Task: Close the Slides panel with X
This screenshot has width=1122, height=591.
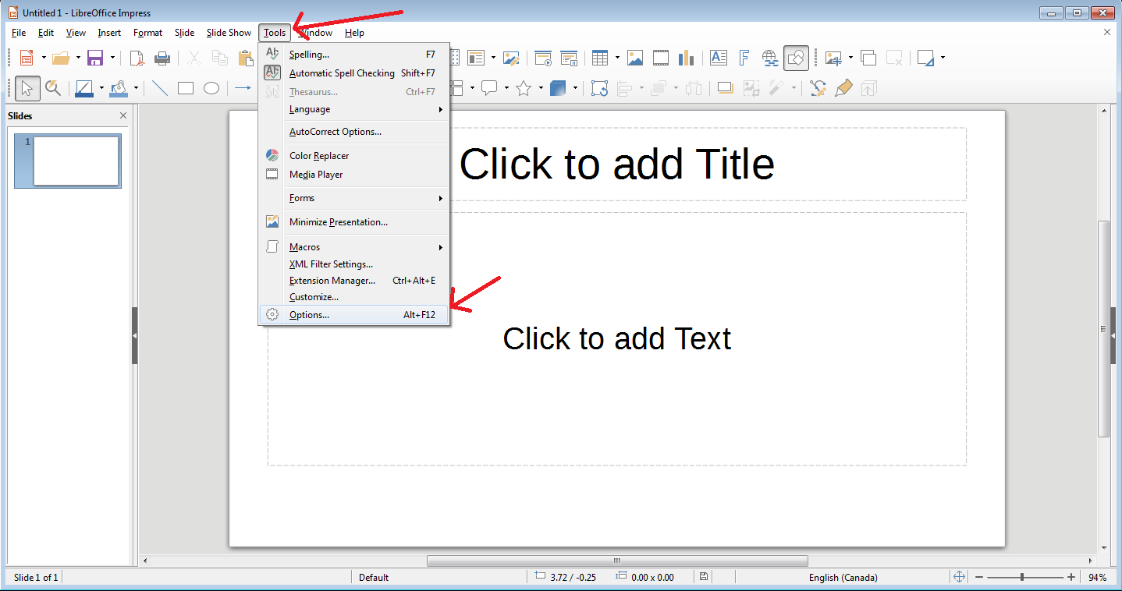Action: pos(123,115)
